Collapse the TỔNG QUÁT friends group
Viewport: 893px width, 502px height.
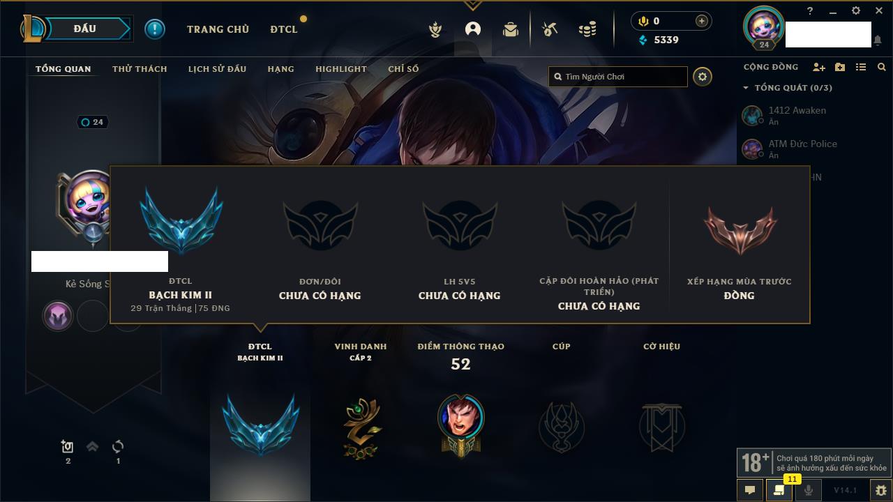[746, 88]
